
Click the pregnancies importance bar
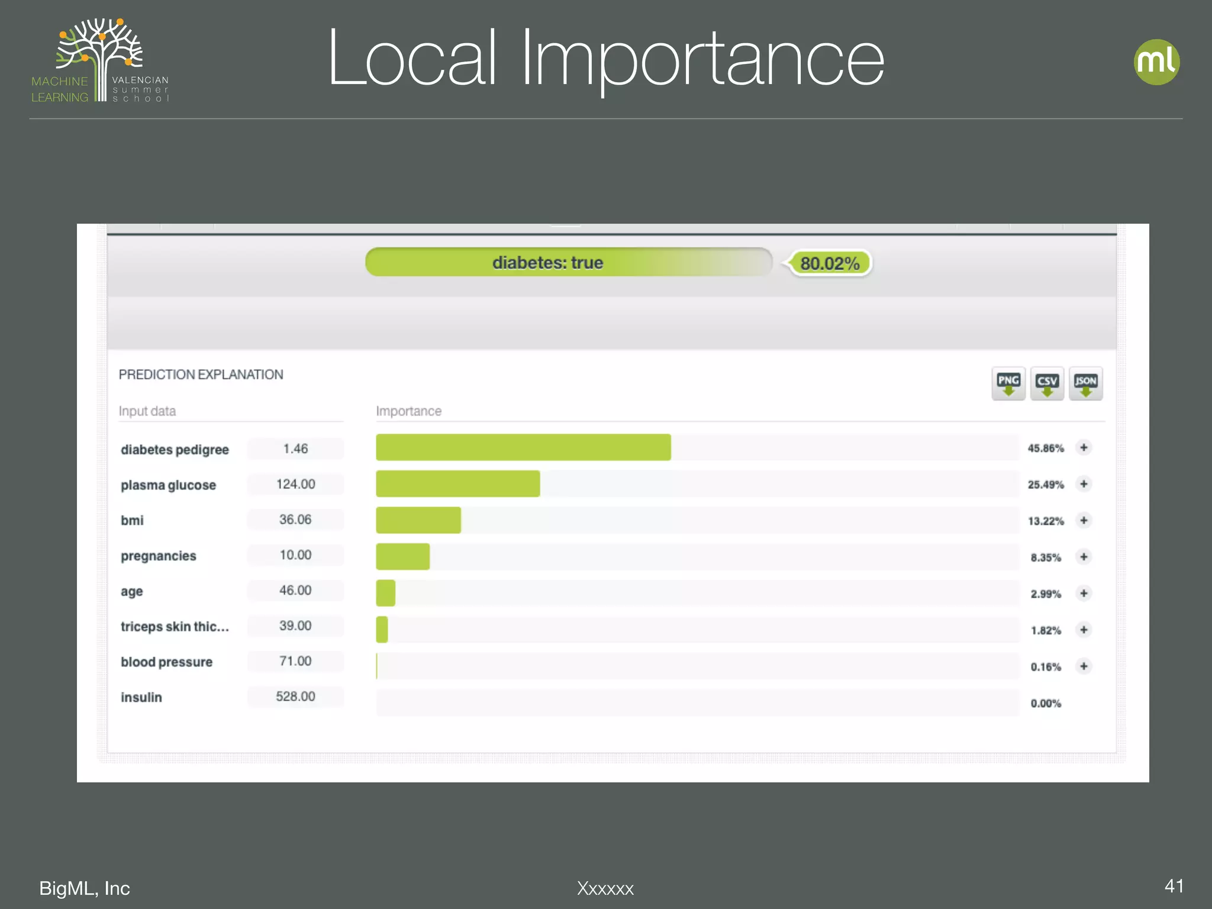pyautogui.click(x=402, y=557)
